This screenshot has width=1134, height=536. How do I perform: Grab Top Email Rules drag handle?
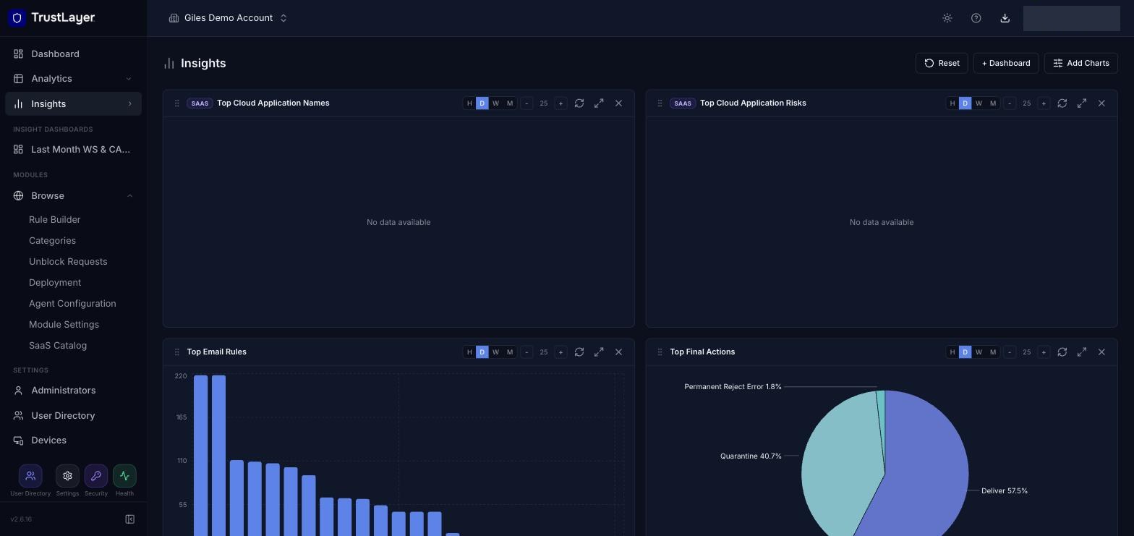pos(177,352)
